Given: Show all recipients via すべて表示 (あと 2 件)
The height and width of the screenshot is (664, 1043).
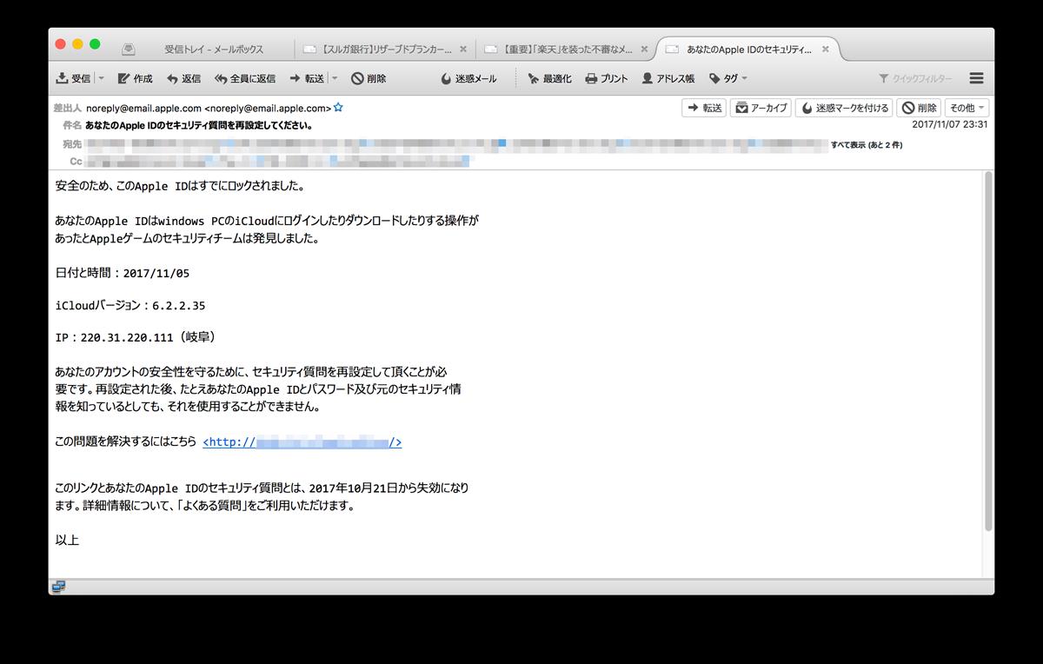Looking at the screenshot, I should [x=867, y=145].
